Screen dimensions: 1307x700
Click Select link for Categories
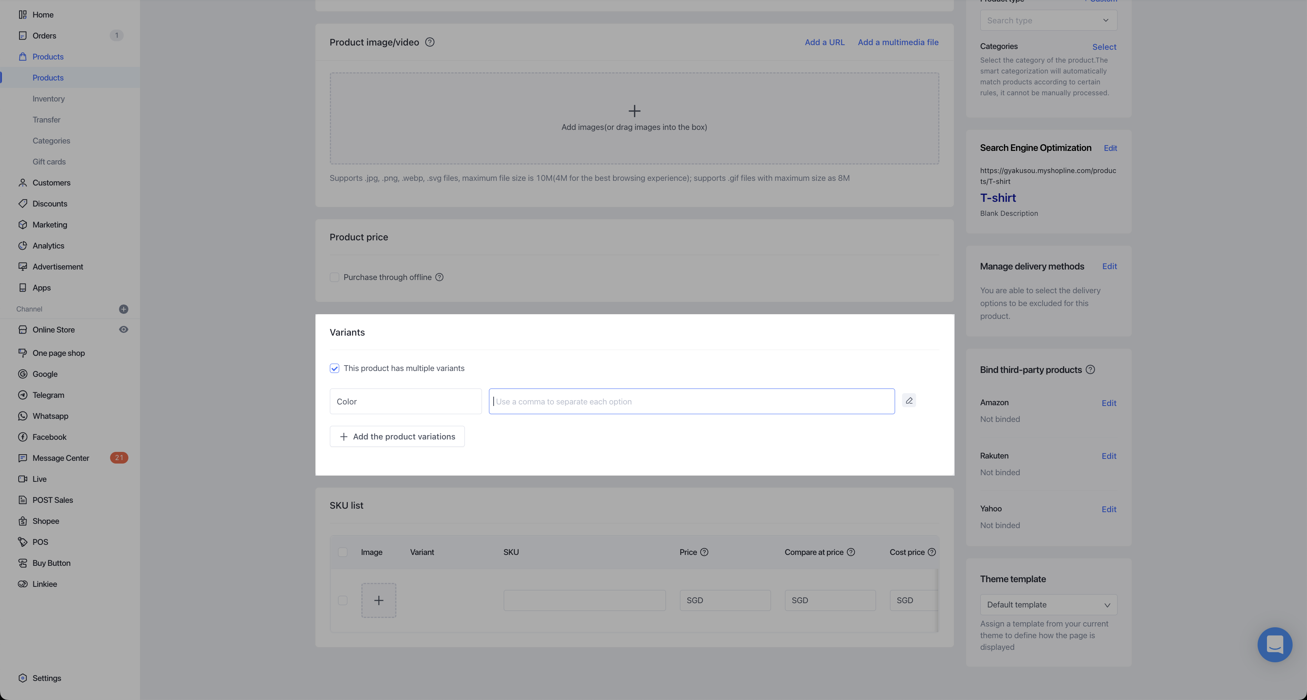(x=1104, y=47)
